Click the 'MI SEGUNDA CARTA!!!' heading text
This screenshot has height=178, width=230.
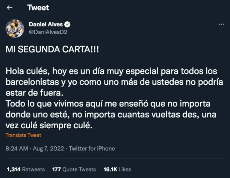(52, 50)
